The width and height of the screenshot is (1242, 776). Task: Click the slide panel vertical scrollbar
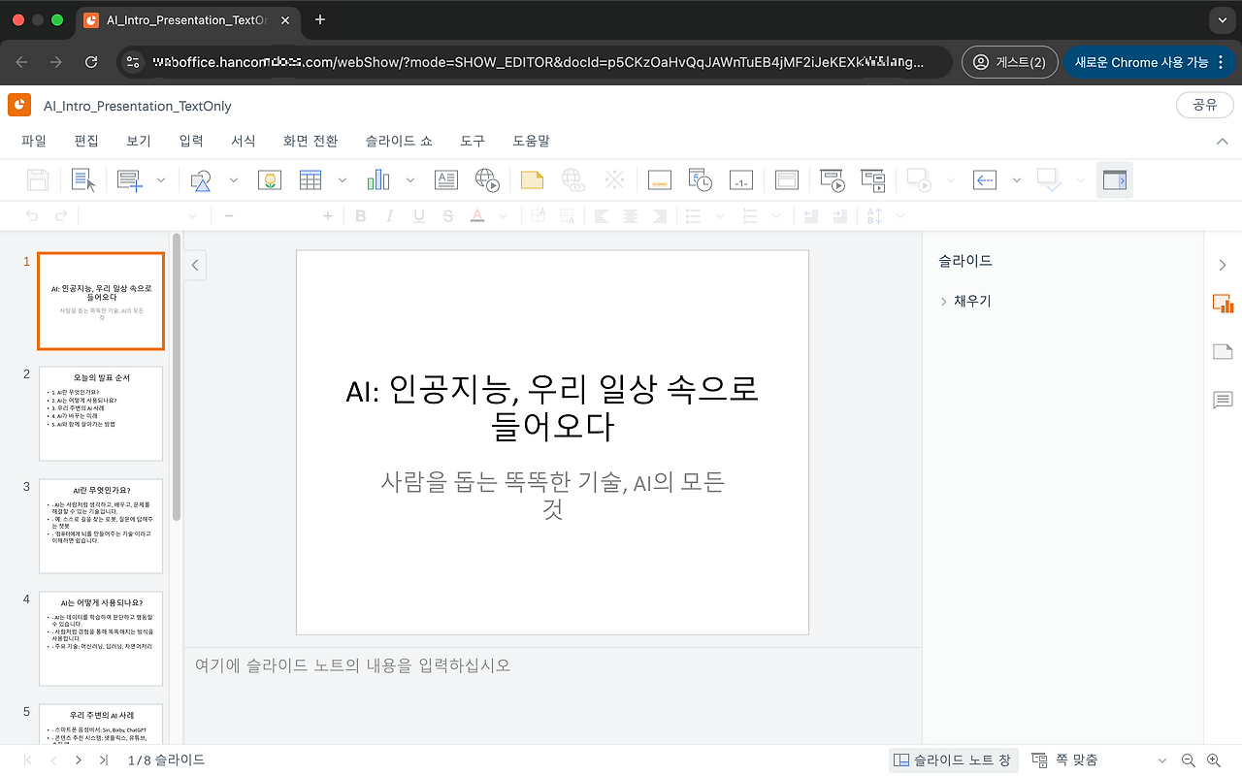pos(177,378)
